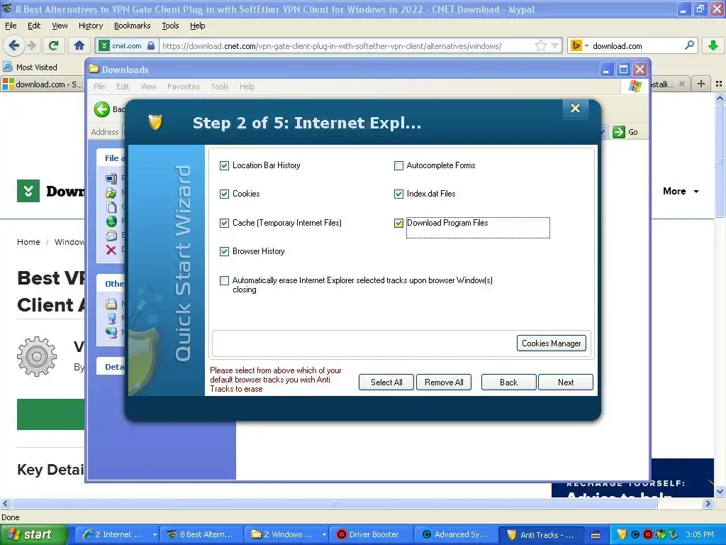Open Windows Explorer taskbar group
The image size is (726, 545).
point(288,534)
